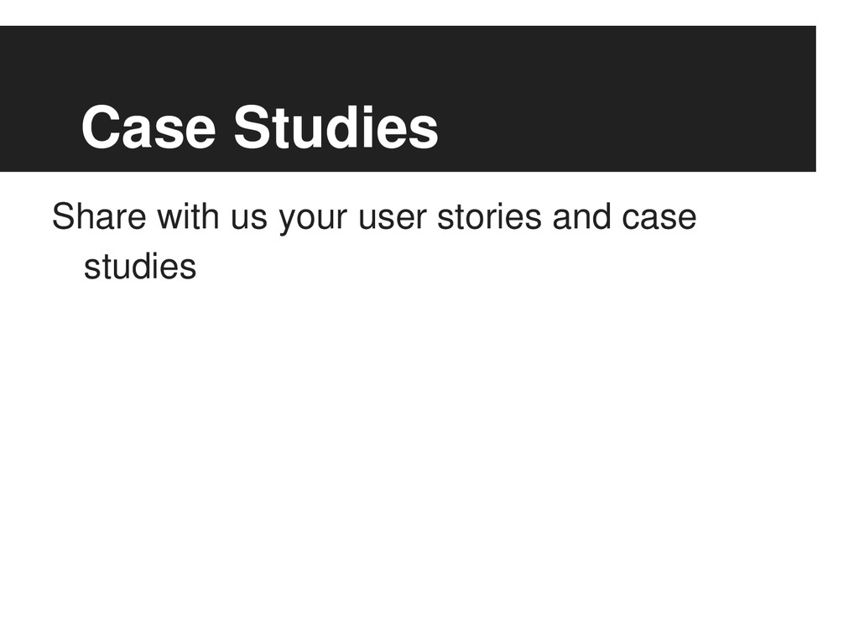Select the word "Studies" in the title
The width and height of the screenshot is (859, 644).
(x=336, y=127)
